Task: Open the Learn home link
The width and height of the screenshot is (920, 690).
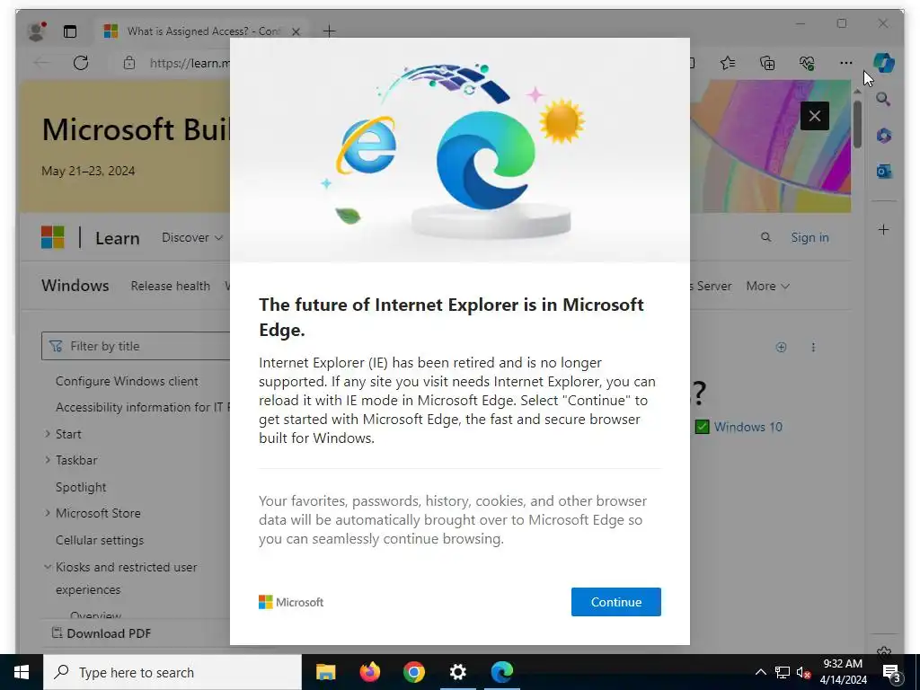Action: pyautogui.click(x=118, y=238)
